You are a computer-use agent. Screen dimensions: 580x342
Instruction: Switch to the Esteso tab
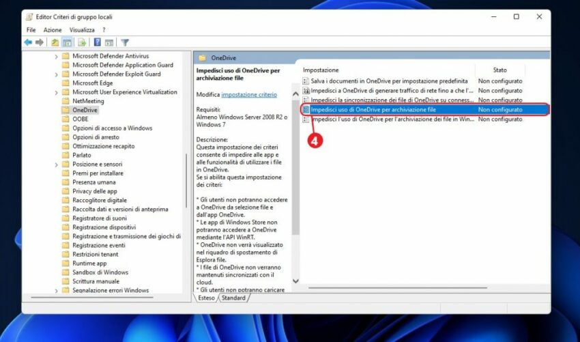(x=206, y=298)
